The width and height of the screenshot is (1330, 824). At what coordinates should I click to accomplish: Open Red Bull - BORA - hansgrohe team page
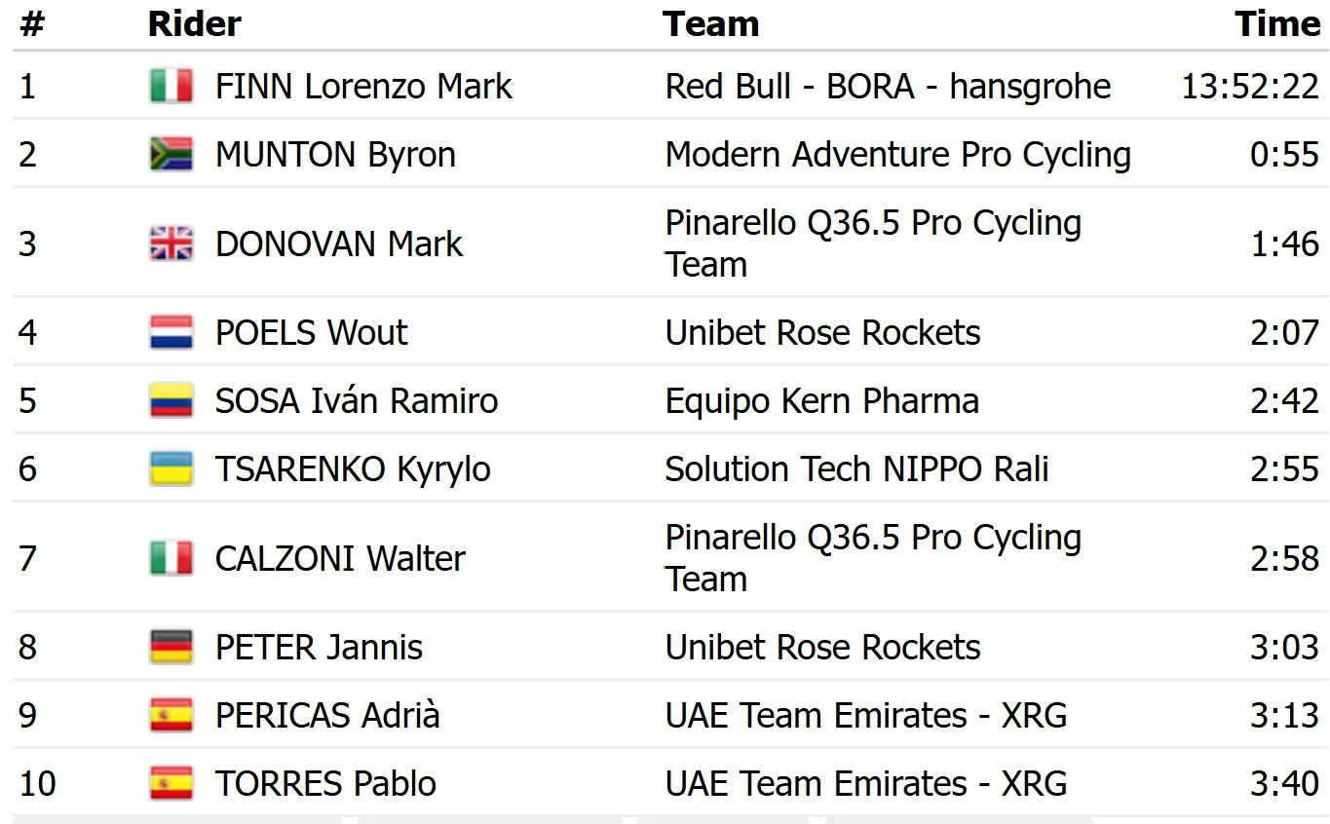tap(888, 86)
